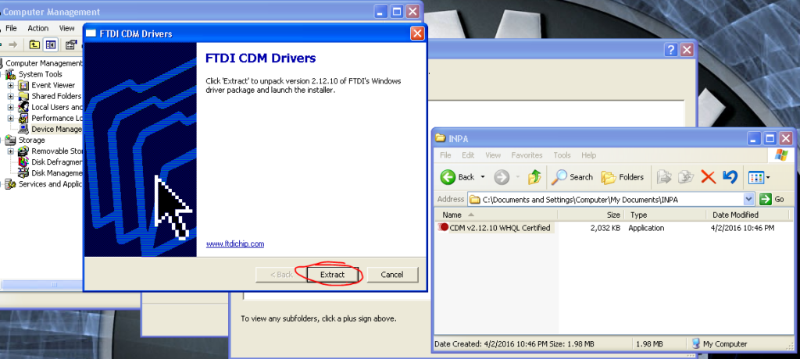Click the folder icon in INPA title bar
Viewport: 800px width, 359px height.
click(x=441, y=138)
